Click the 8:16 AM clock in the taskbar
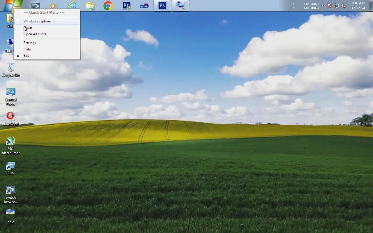 [x=358, y=6]
